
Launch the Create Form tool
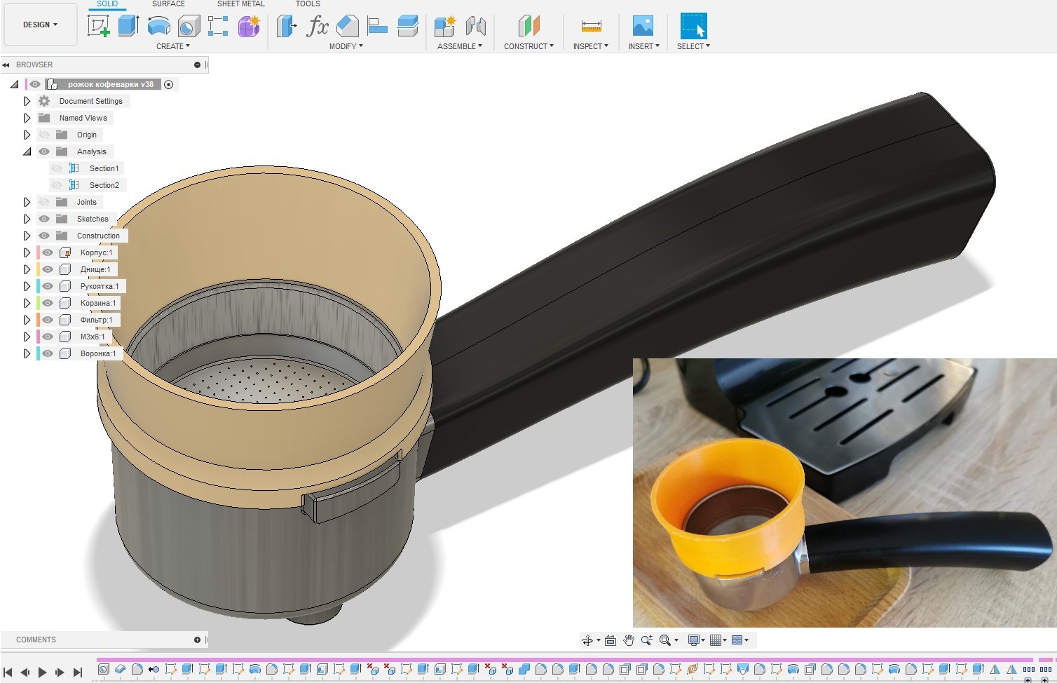click(x=249, y=27)
